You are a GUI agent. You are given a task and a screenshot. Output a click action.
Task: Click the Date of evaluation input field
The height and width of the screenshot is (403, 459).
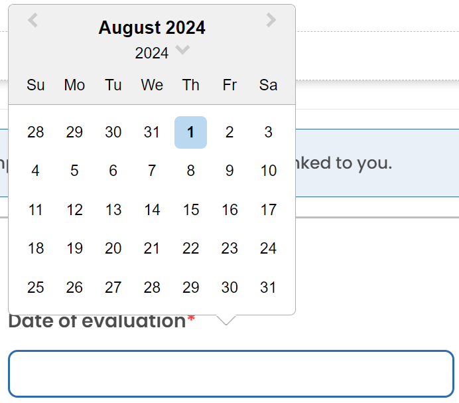pos(231,374)
